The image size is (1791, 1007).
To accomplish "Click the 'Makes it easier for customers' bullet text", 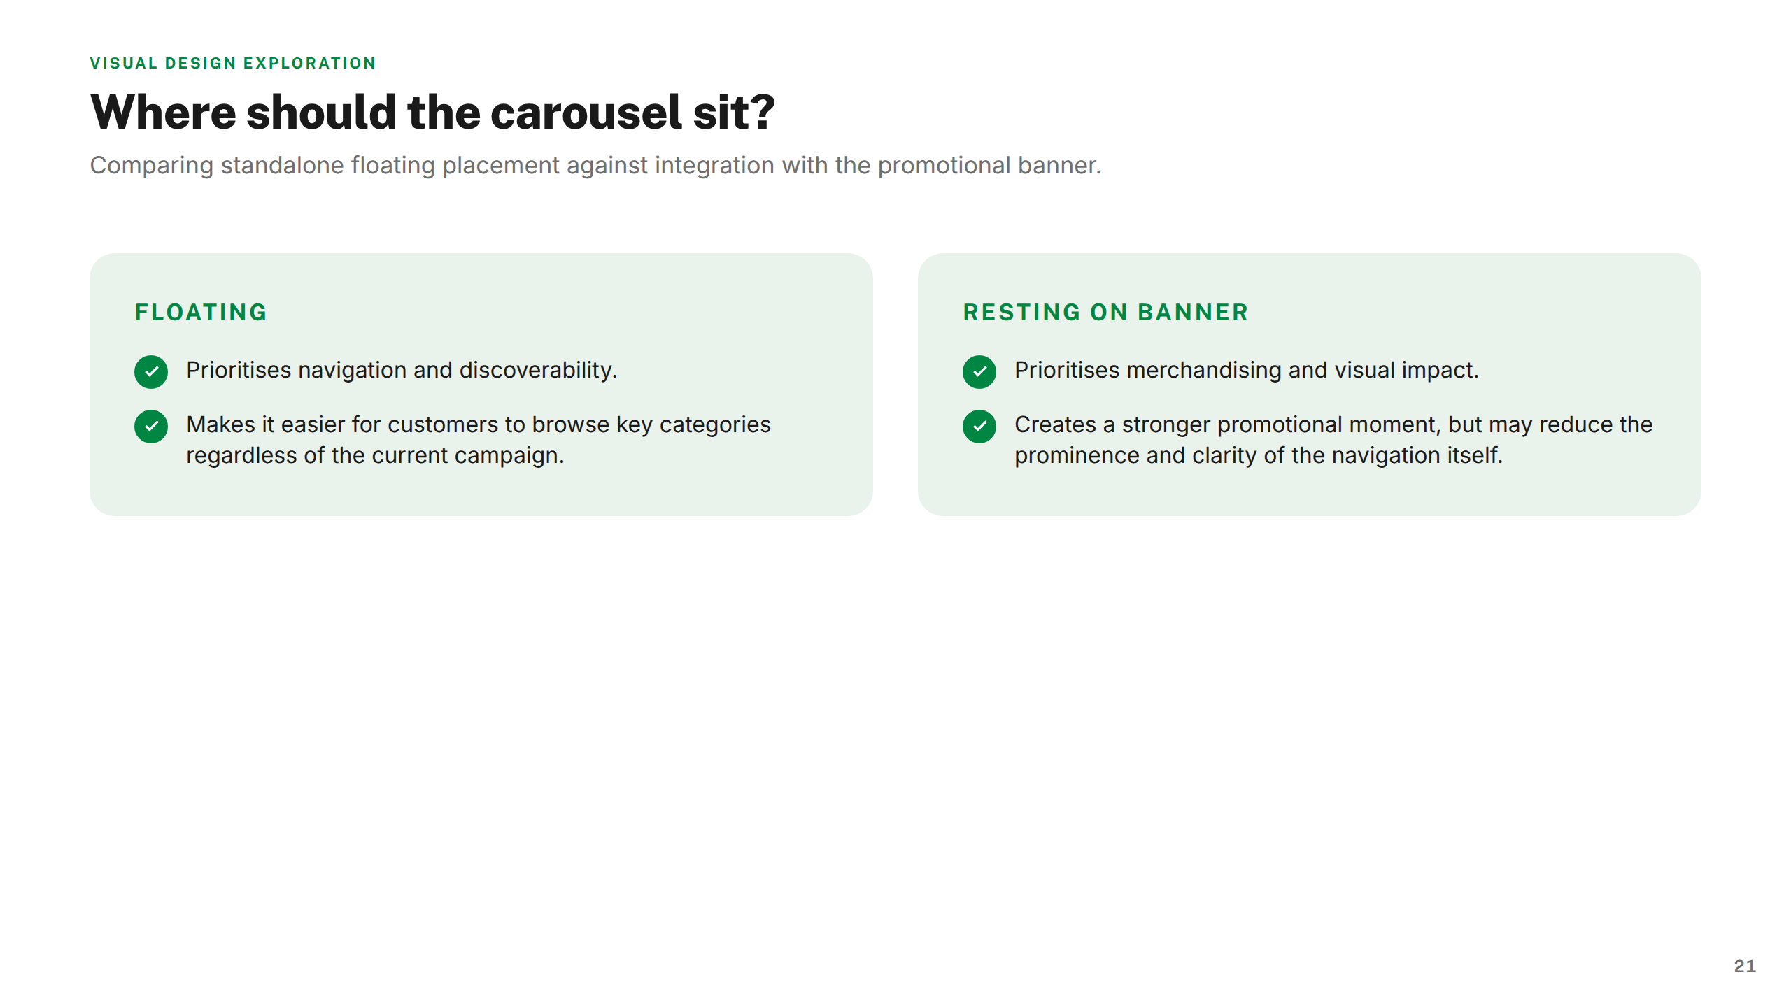I will 479,439.
